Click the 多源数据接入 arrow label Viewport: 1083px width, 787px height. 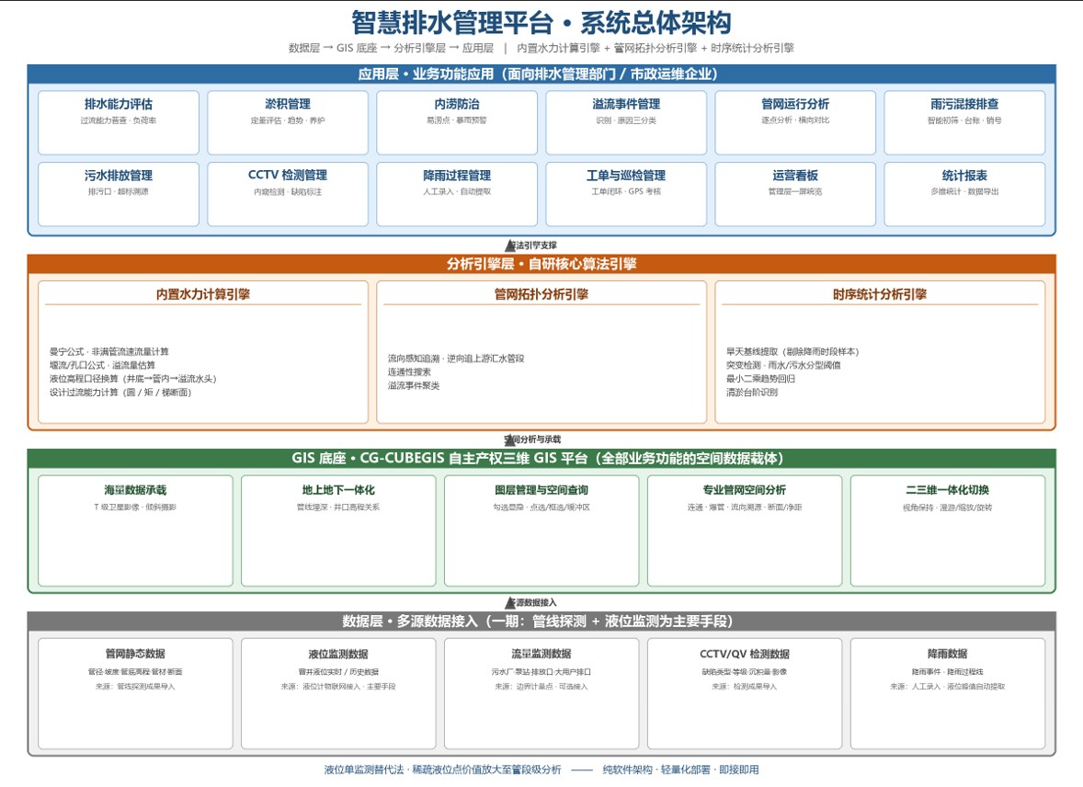pos(531,602)
